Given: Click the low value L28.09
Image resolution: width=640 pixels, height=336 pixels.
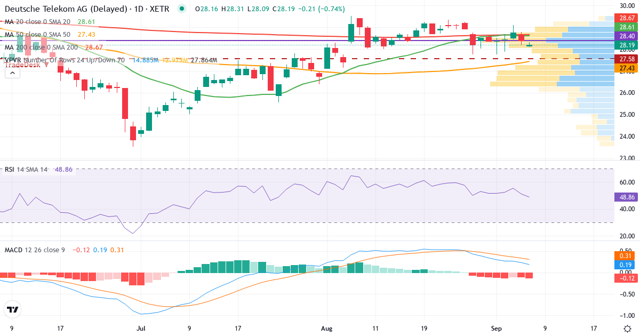Looking at the screenshot, I should point(259,9).
